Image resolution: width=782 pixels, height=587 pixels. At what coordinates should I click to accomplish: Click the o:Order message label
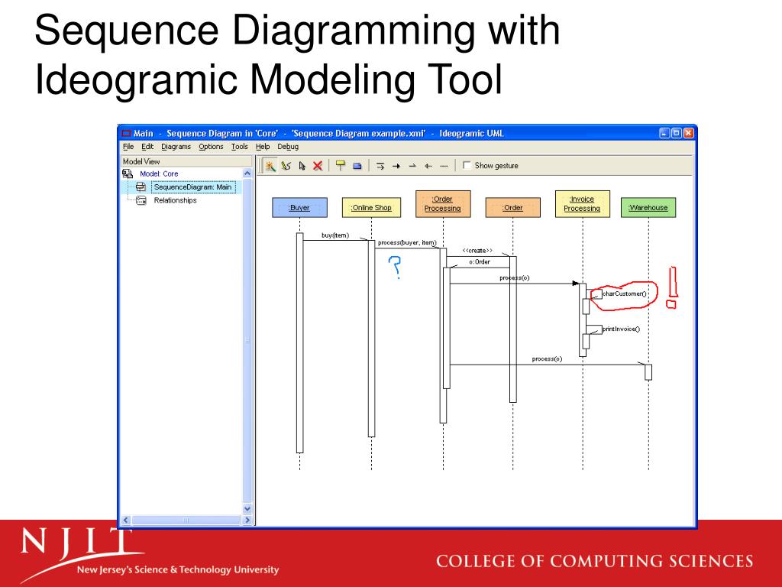(480, 261)
